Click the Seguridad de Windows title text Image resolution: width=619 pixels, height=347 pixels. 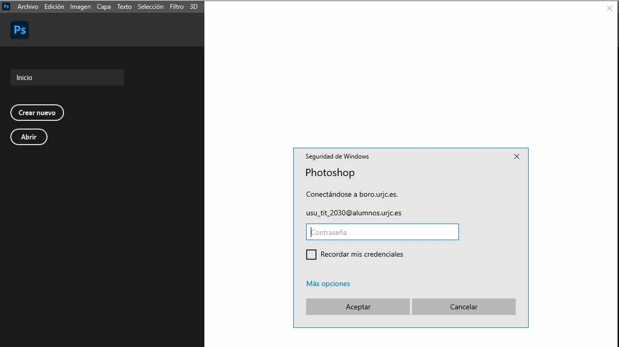(x=337, y=156)
